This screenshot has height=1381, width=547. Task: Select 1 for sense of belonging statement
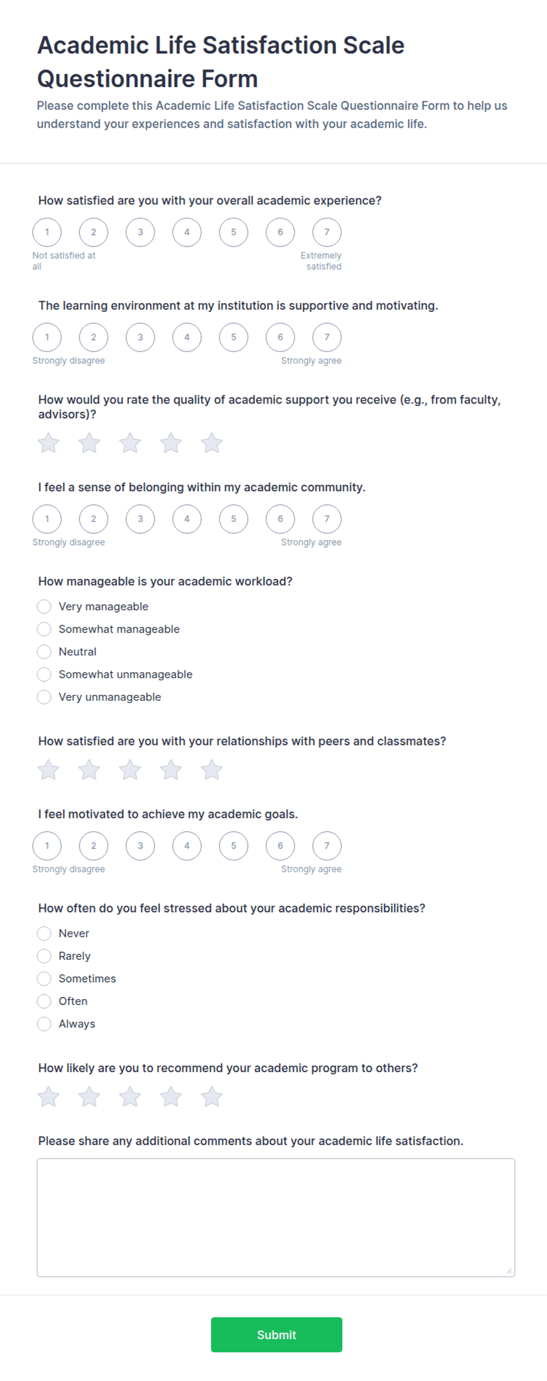pos(47,519)
